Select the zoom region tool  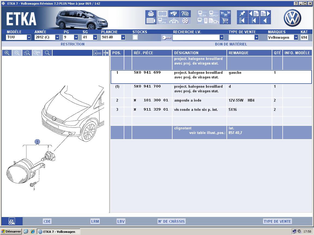tap(27, 53)
